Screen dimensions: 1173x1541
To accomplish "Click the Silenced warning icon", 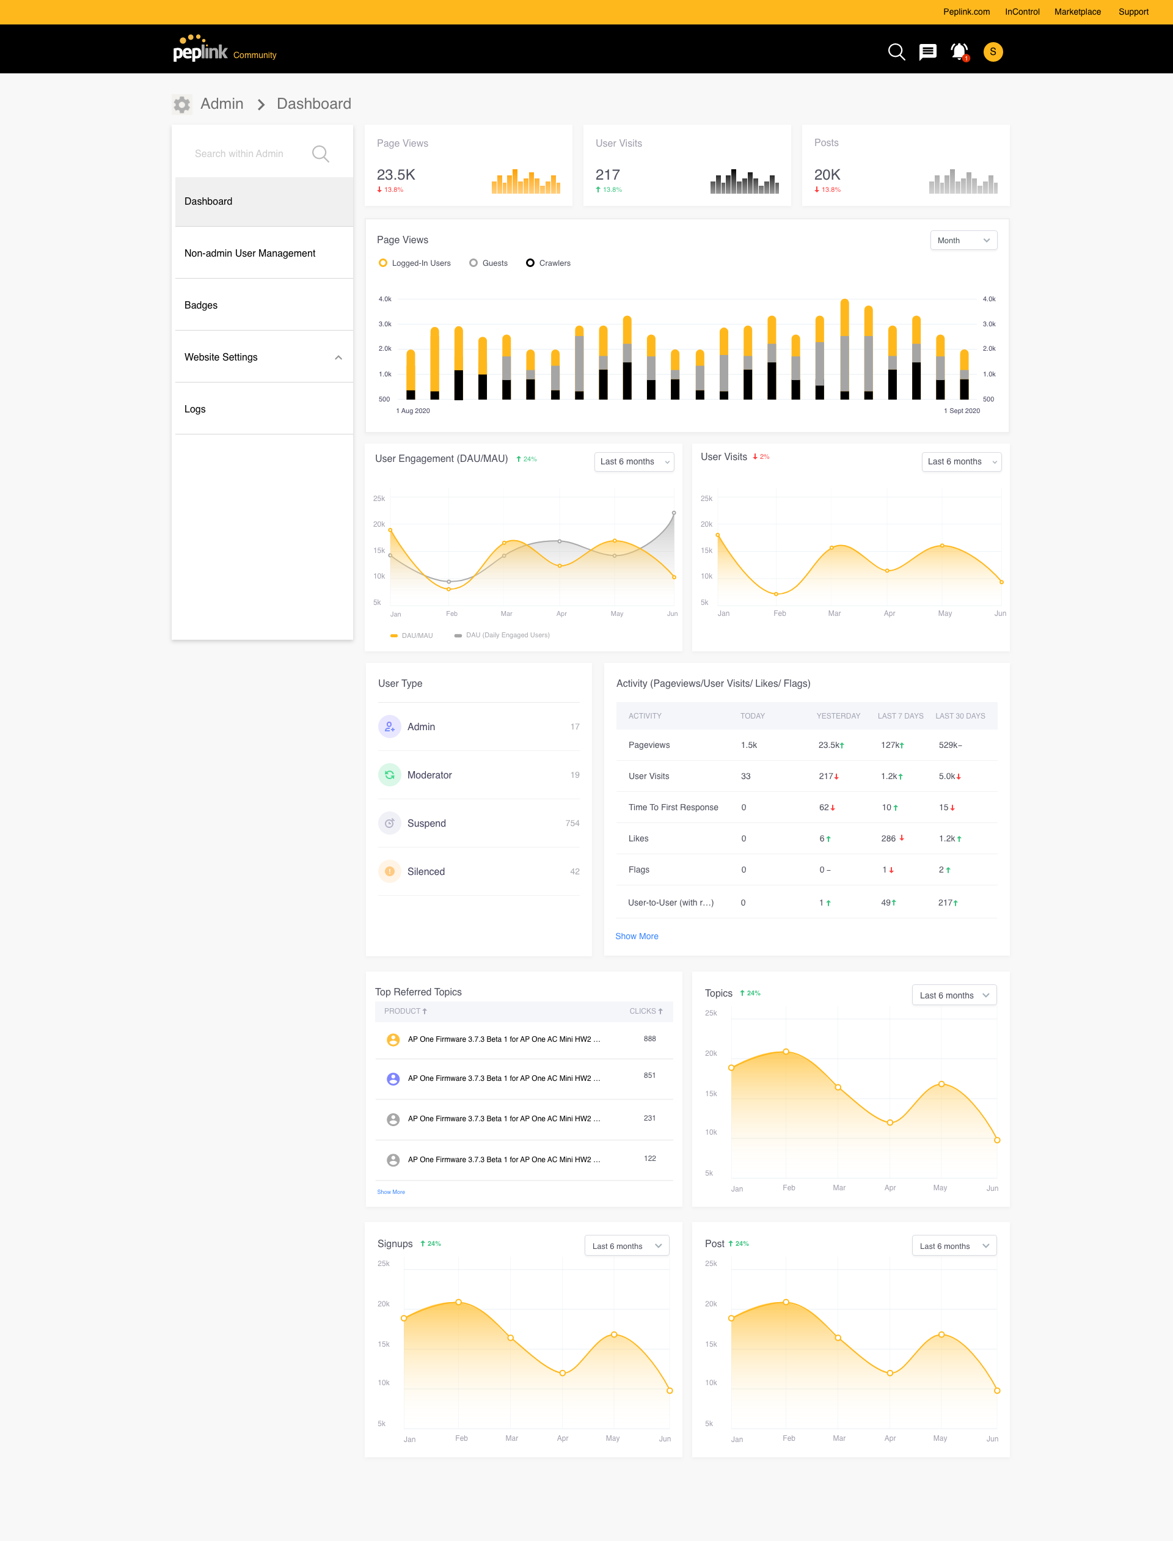I will 390,871.
